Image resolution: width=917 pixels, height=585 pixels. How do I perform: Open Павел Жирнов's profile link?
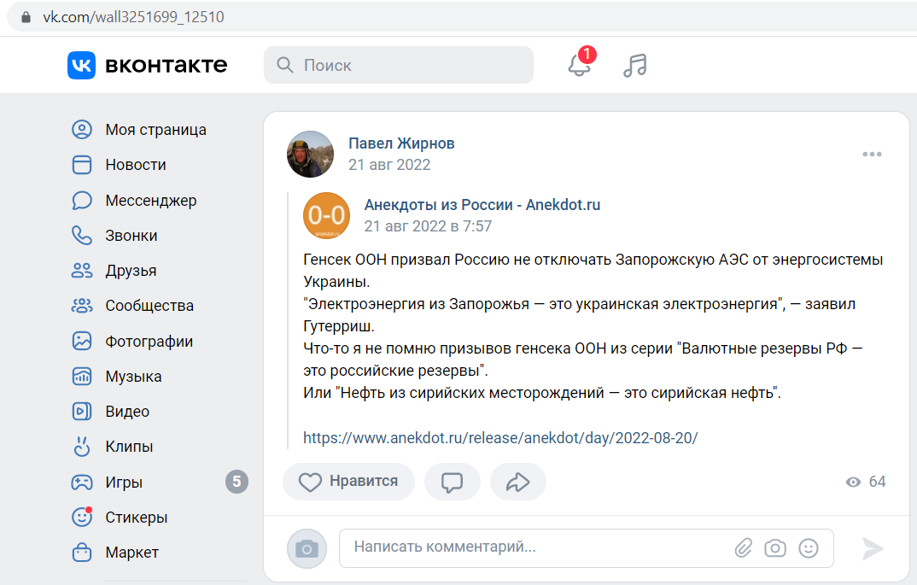pos(401,143)
